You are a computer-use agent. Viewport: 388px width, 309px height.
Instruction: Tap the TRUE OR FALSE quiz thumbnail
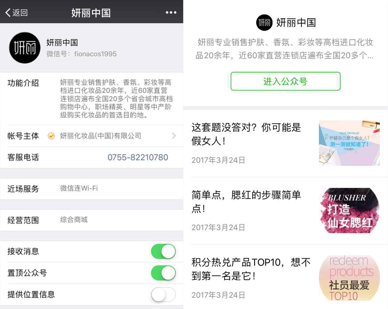tap(349, 143)
